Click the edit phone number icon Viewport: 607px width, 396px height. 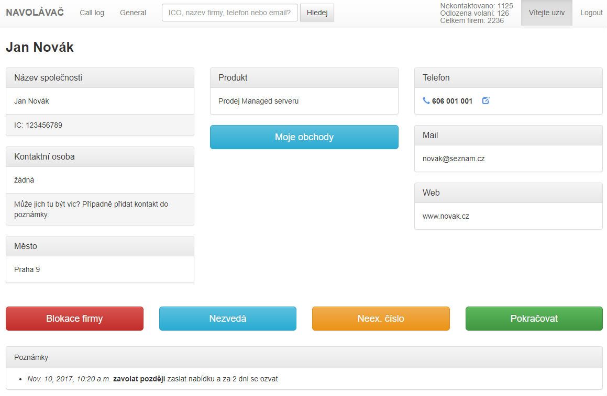(x=485, y=101)
